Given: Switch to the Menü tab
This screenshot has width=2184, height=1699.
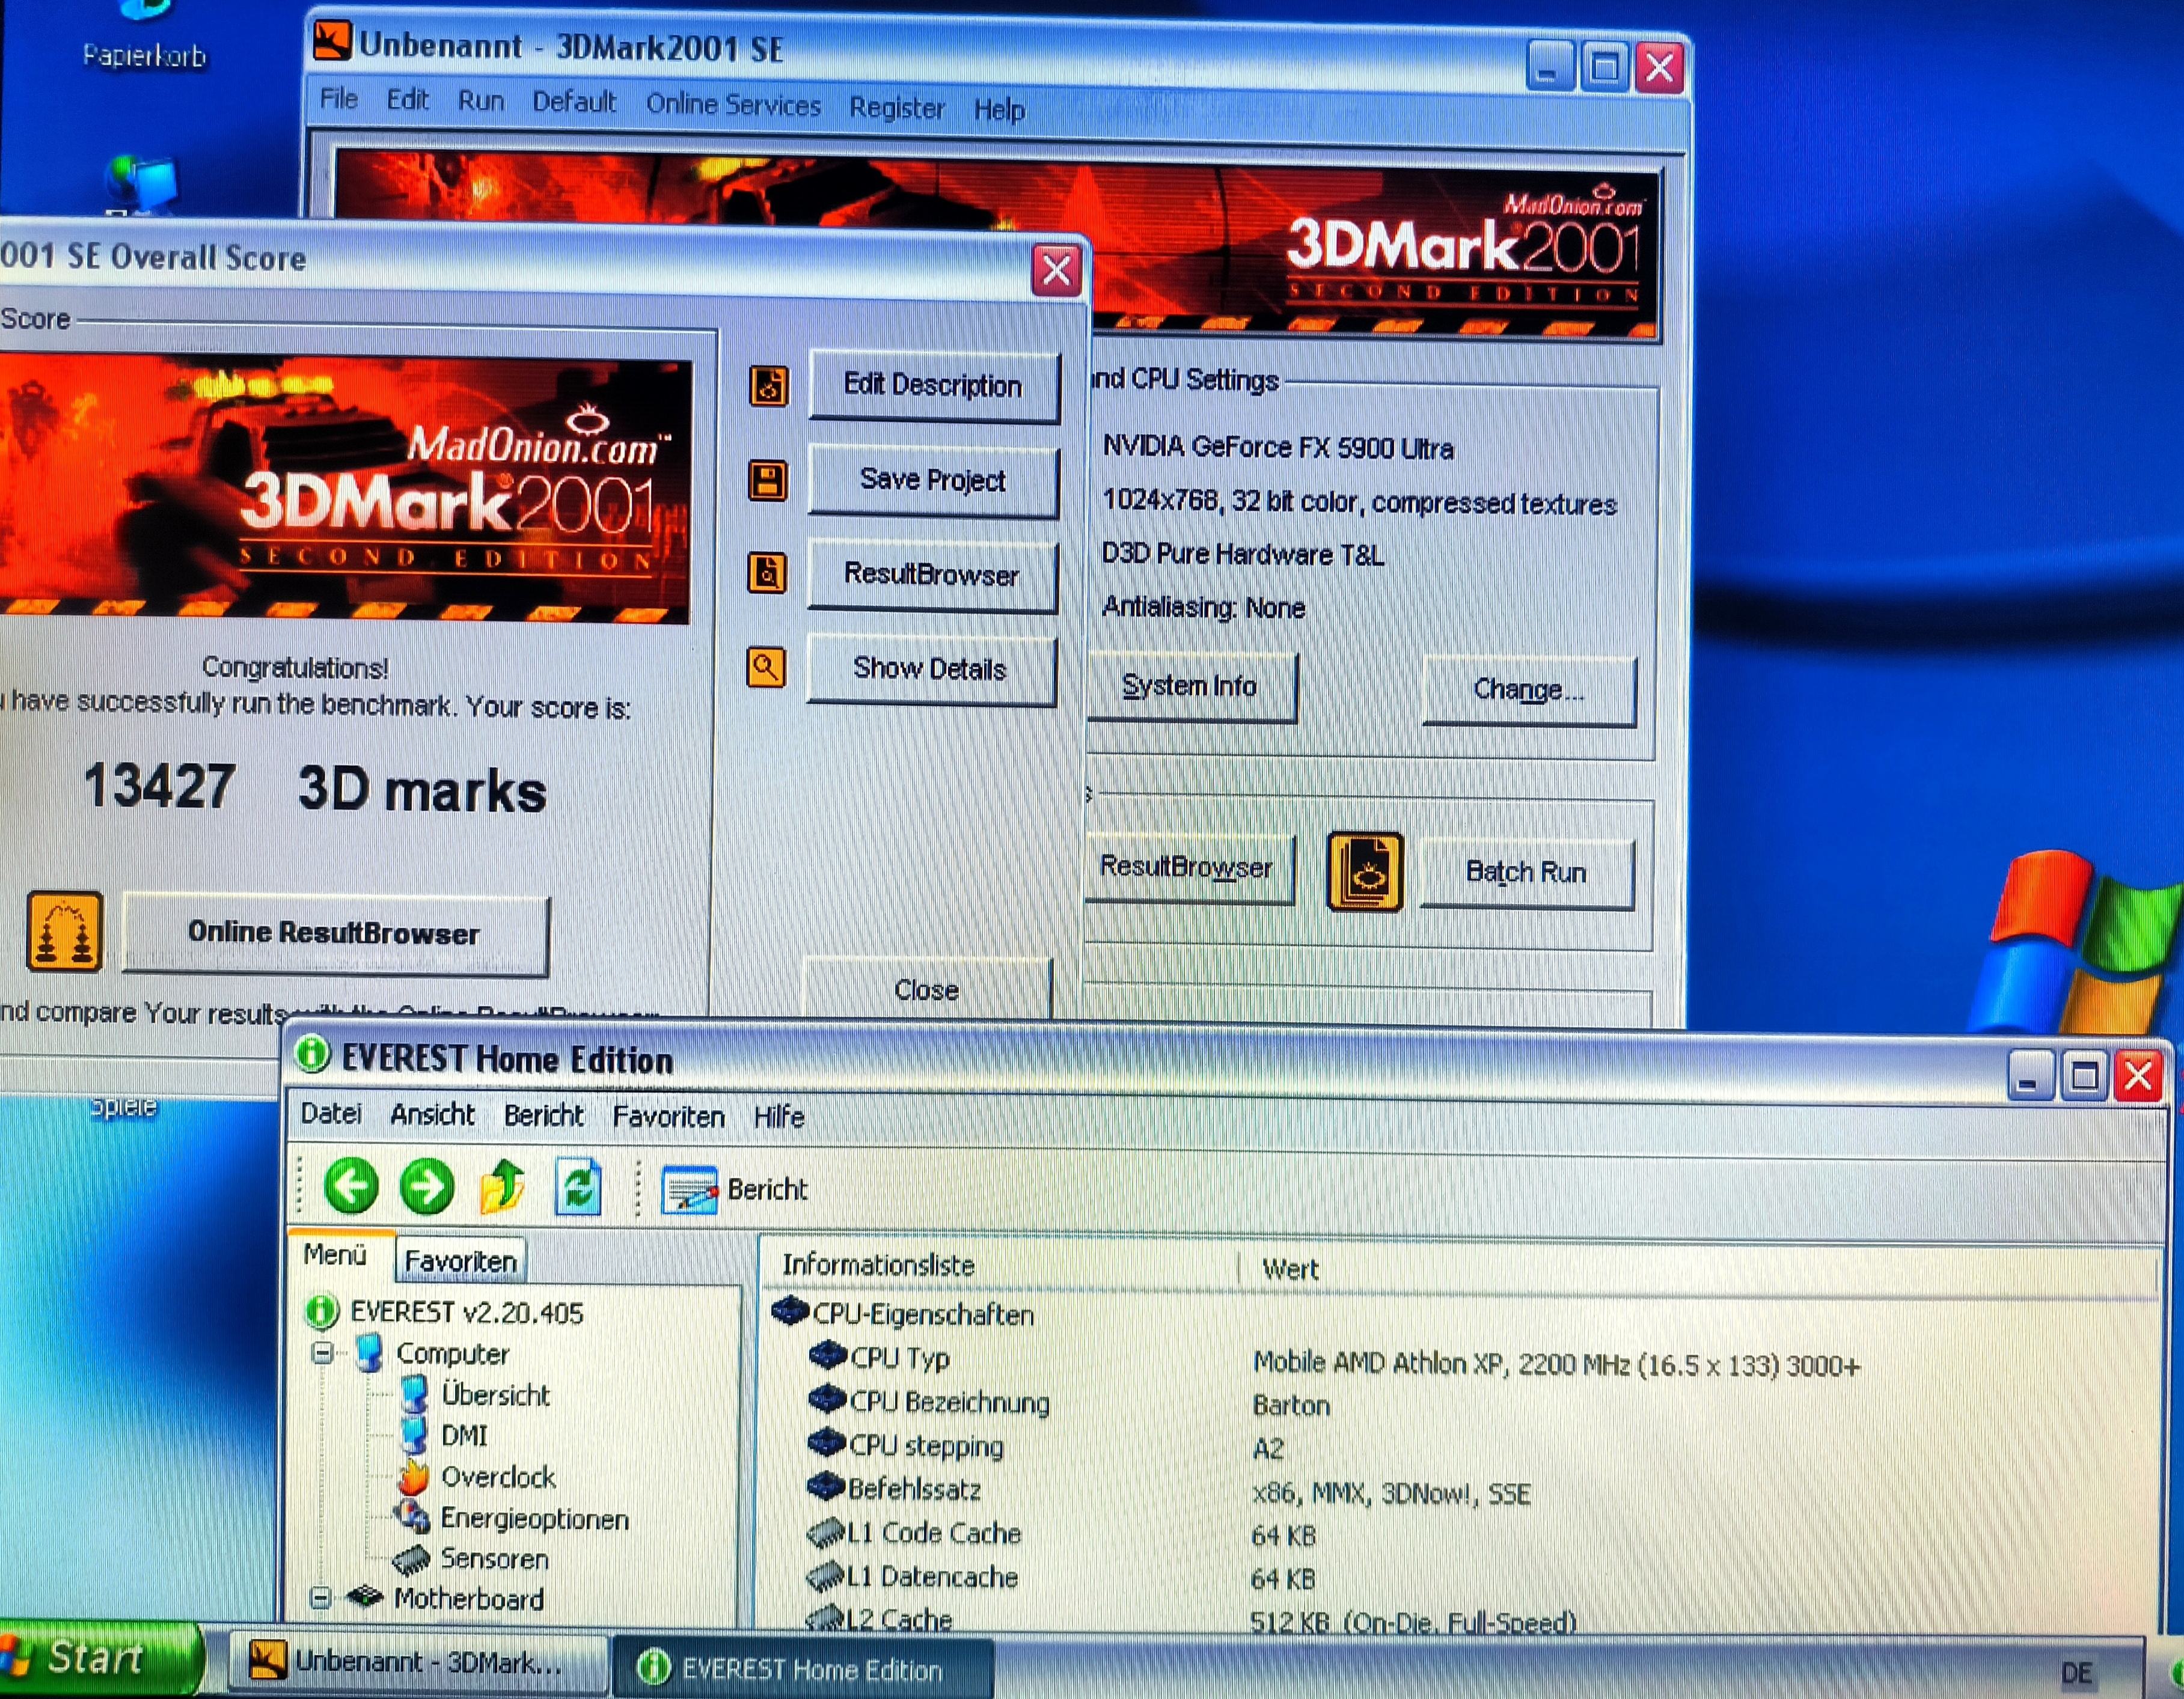Looking at the screenshot, I should pos(336,1255).
